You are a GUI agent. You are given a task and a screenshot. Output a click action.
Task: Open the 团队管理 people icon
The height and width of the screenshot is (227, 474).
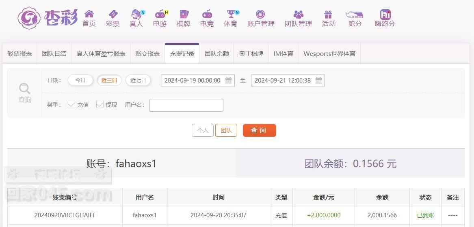(x=299, y=14)
